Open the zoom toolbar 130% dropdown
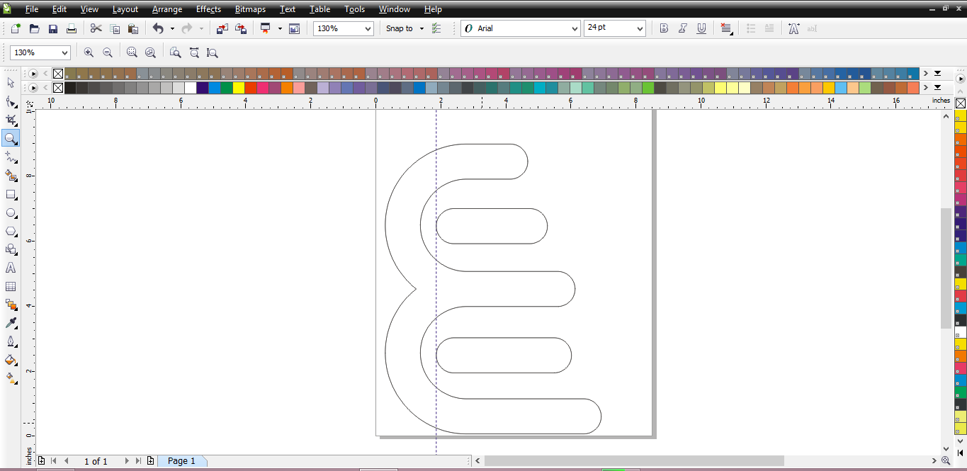This screenshot has width=967, height=471. (64, 52)
